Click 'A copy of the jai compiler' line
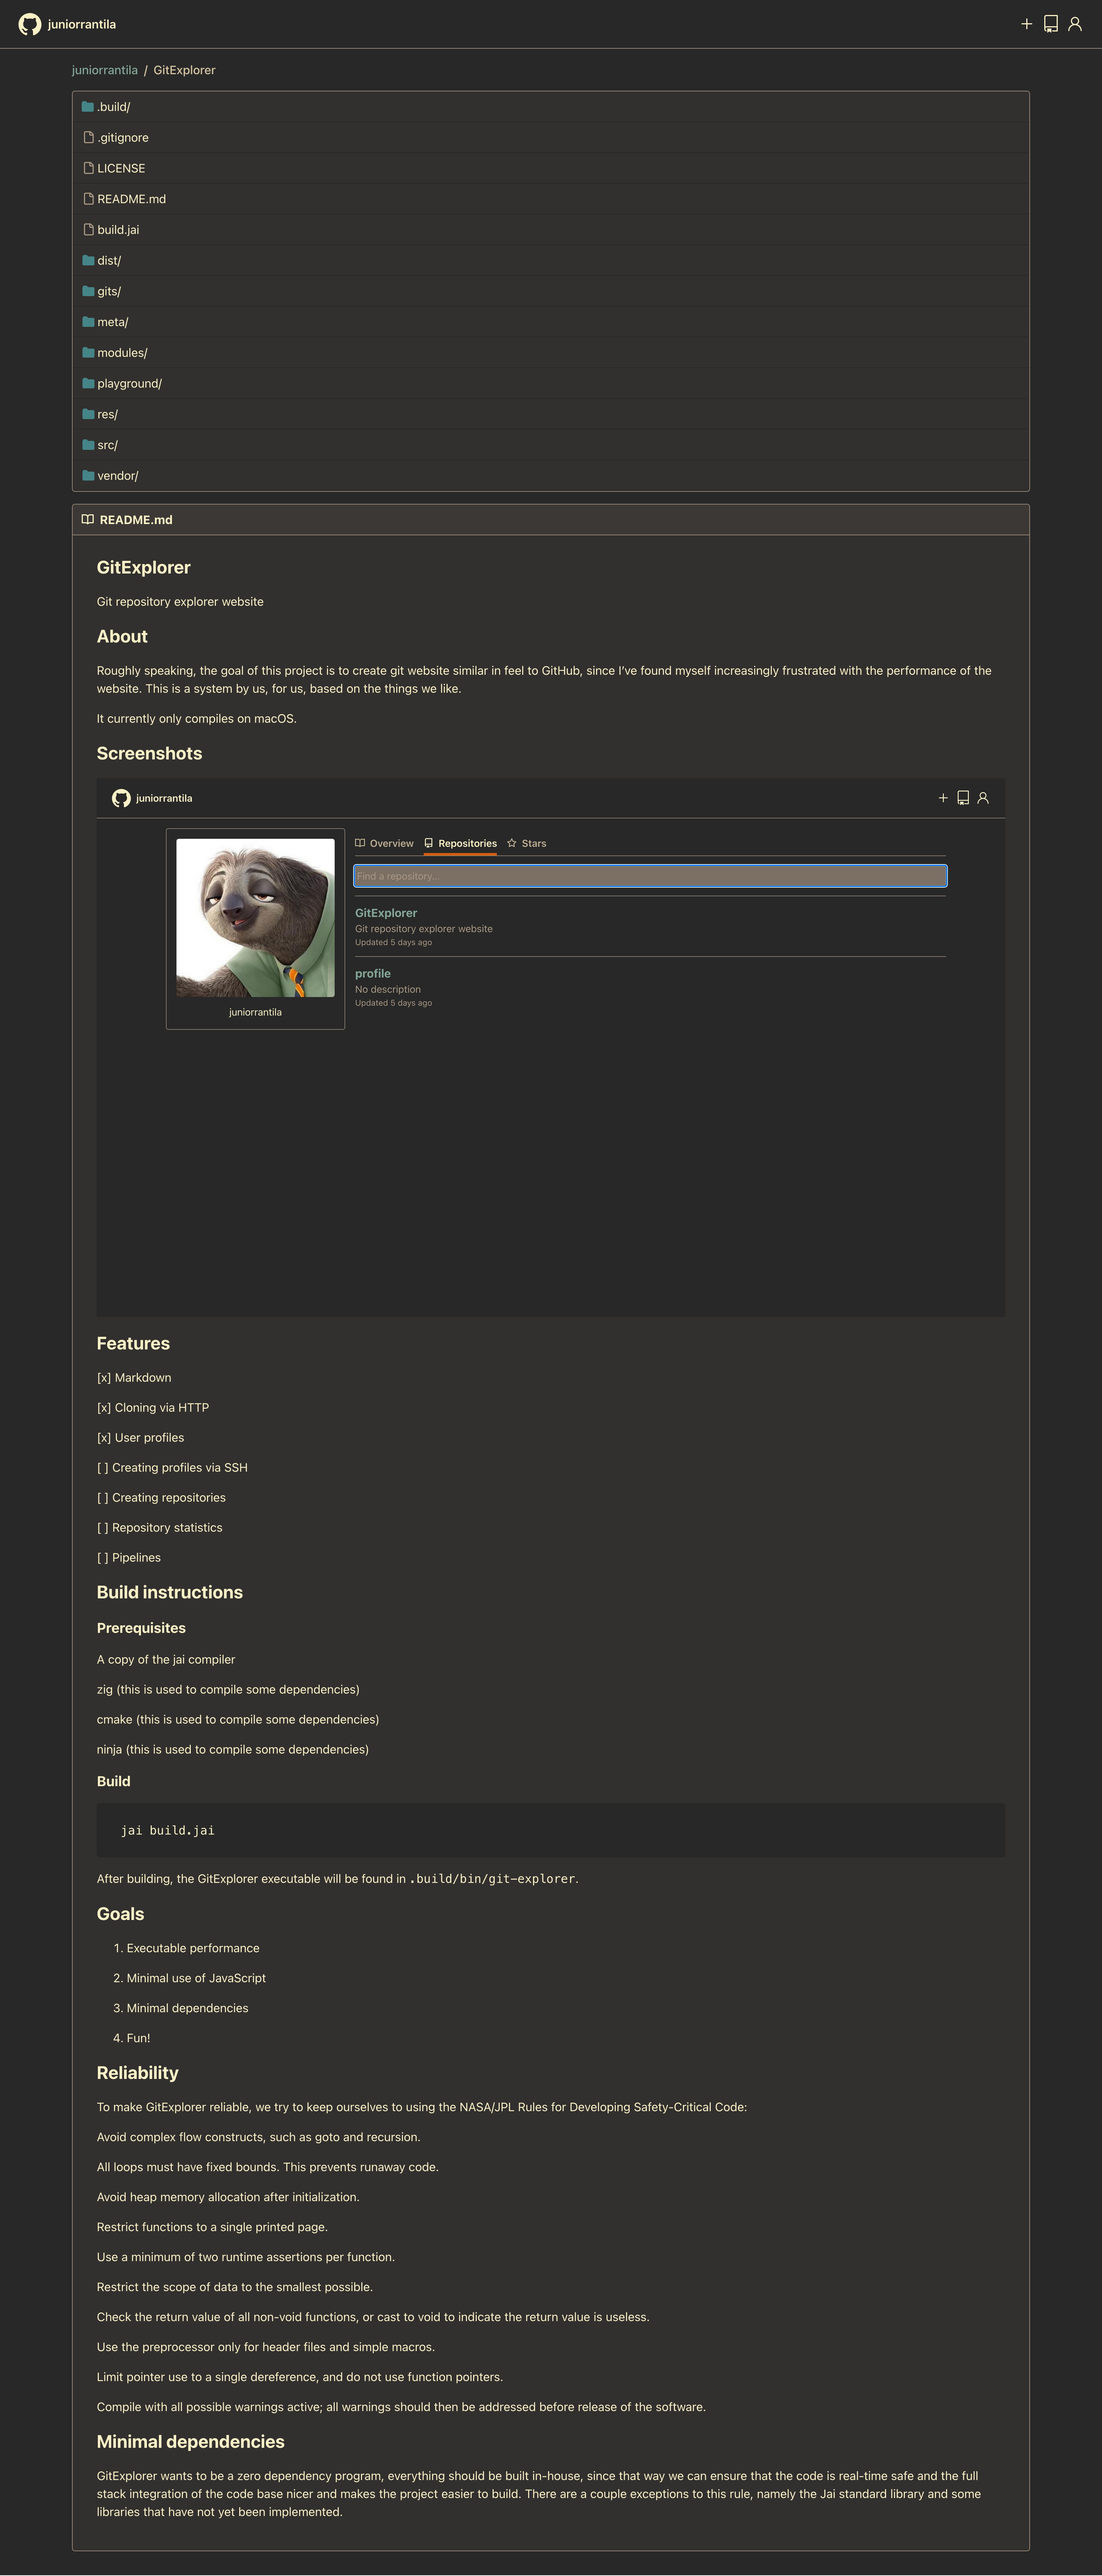This screenshot has height=2576, width=1102. pos(166,1660)
